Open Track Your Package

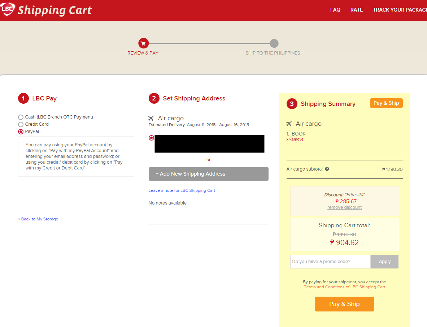tap(400, 10)
